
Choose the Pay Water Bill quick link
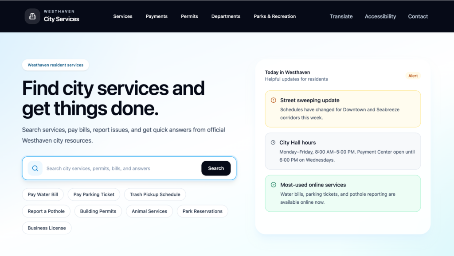[x=43, y=194]
